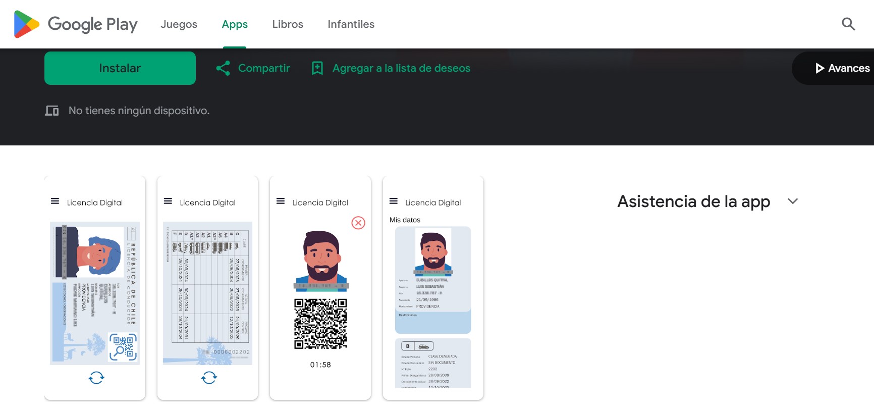Click red close icon in QR screenshot
This screenshot has width=874, height=411.
pos(358,223)
